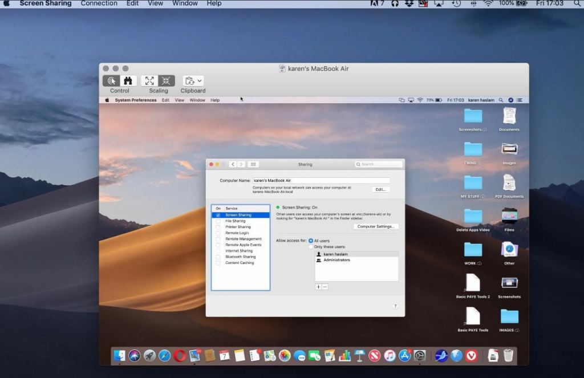The image size is (584, 378).
Task: Show all preferences grid button
Action: click(253, 164)
